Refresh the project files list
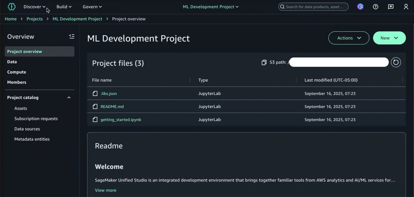This screenshot has height=197, width=414. 396,62
